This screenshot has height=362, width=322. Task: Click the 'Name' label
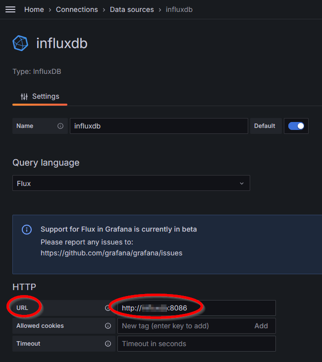(25, 126)
